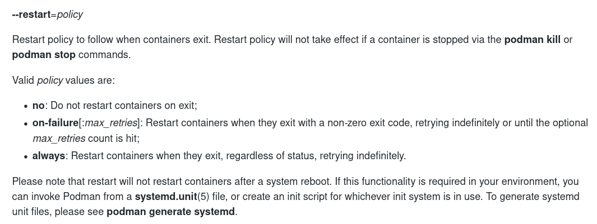Open the systemd.unit man page reference
The image size is (597, 224).
click(x=166, y=197)
